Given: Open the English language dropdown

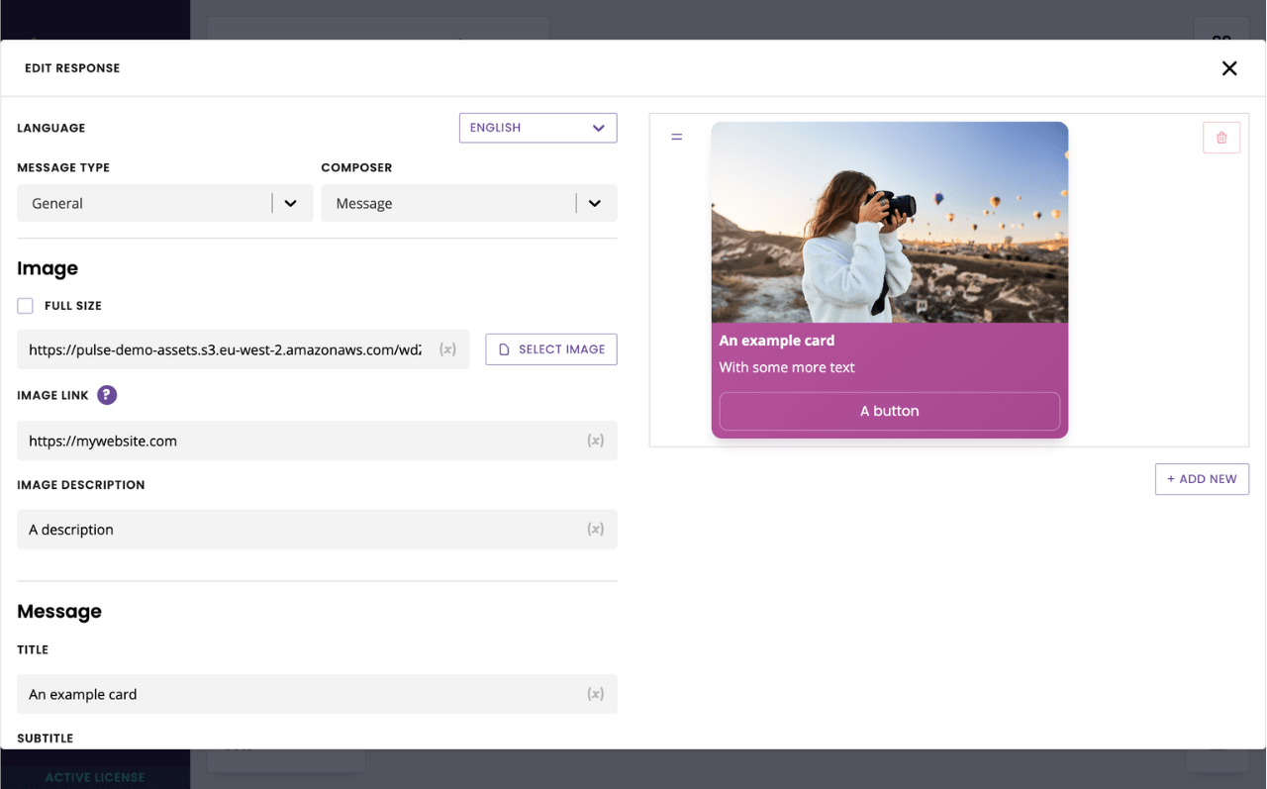Looking at the screenshot, I should tap(537, 128).
